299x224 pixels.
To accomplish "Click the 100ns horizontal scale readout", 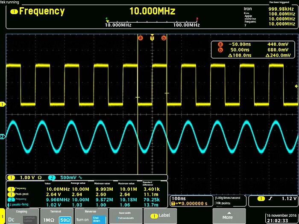I will 179,198.
